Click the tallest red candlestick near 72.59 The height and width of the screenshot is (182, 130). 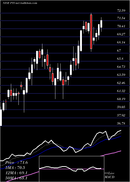(x=91, y=32)
